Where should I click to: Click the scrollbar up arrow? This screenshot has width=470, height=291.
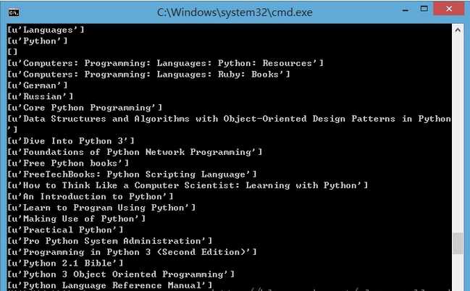tap(458, 30)
